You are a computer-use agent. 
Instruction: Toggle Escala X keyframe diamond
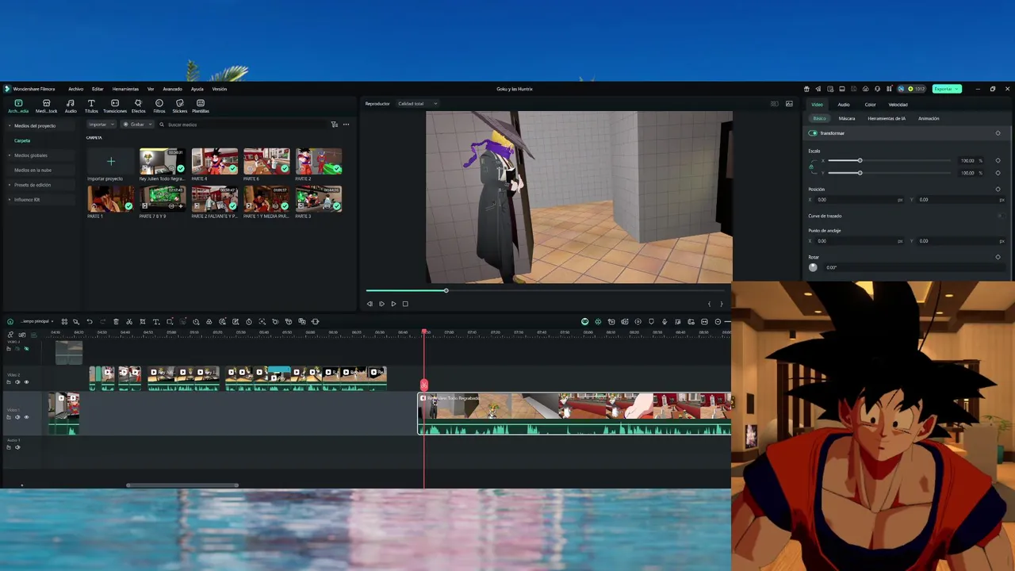pyautogui.click(x=998, y=161)
